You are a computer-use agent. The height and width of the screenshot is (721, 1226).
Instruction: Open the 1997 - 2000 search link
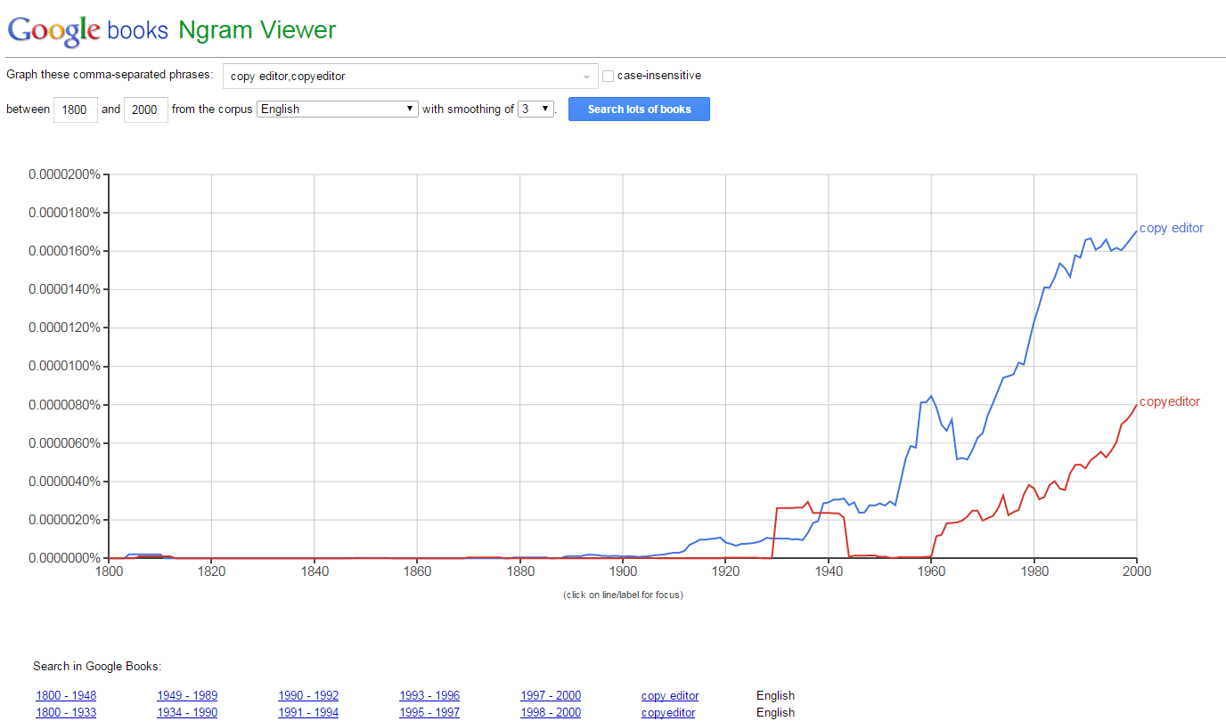pyautogui.click(x=551, y=696)
